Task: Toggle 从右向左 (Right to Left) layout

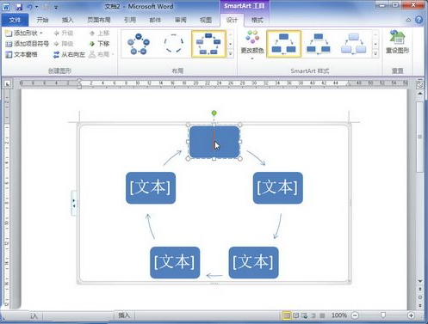Action: (x=69, y=54)
